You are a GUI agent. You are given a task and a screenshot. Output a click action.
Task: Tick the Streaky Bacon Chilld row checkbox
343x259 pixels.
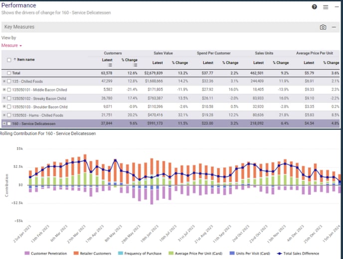(x=9, y=98)
